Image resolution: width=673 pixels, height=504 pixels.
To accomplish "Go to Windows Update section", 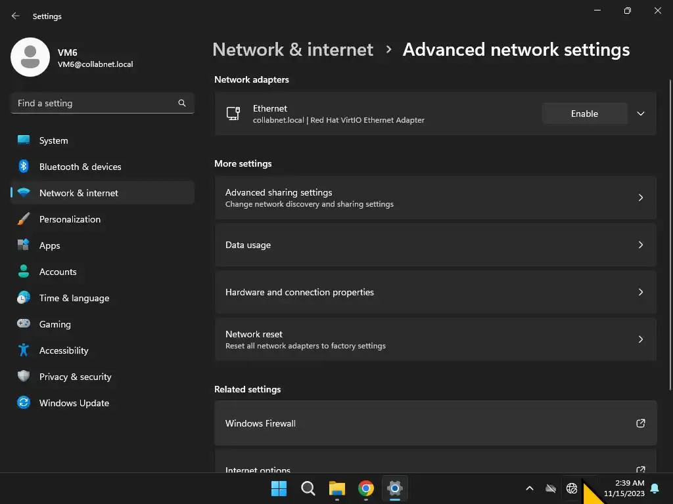I will (74, 403).
